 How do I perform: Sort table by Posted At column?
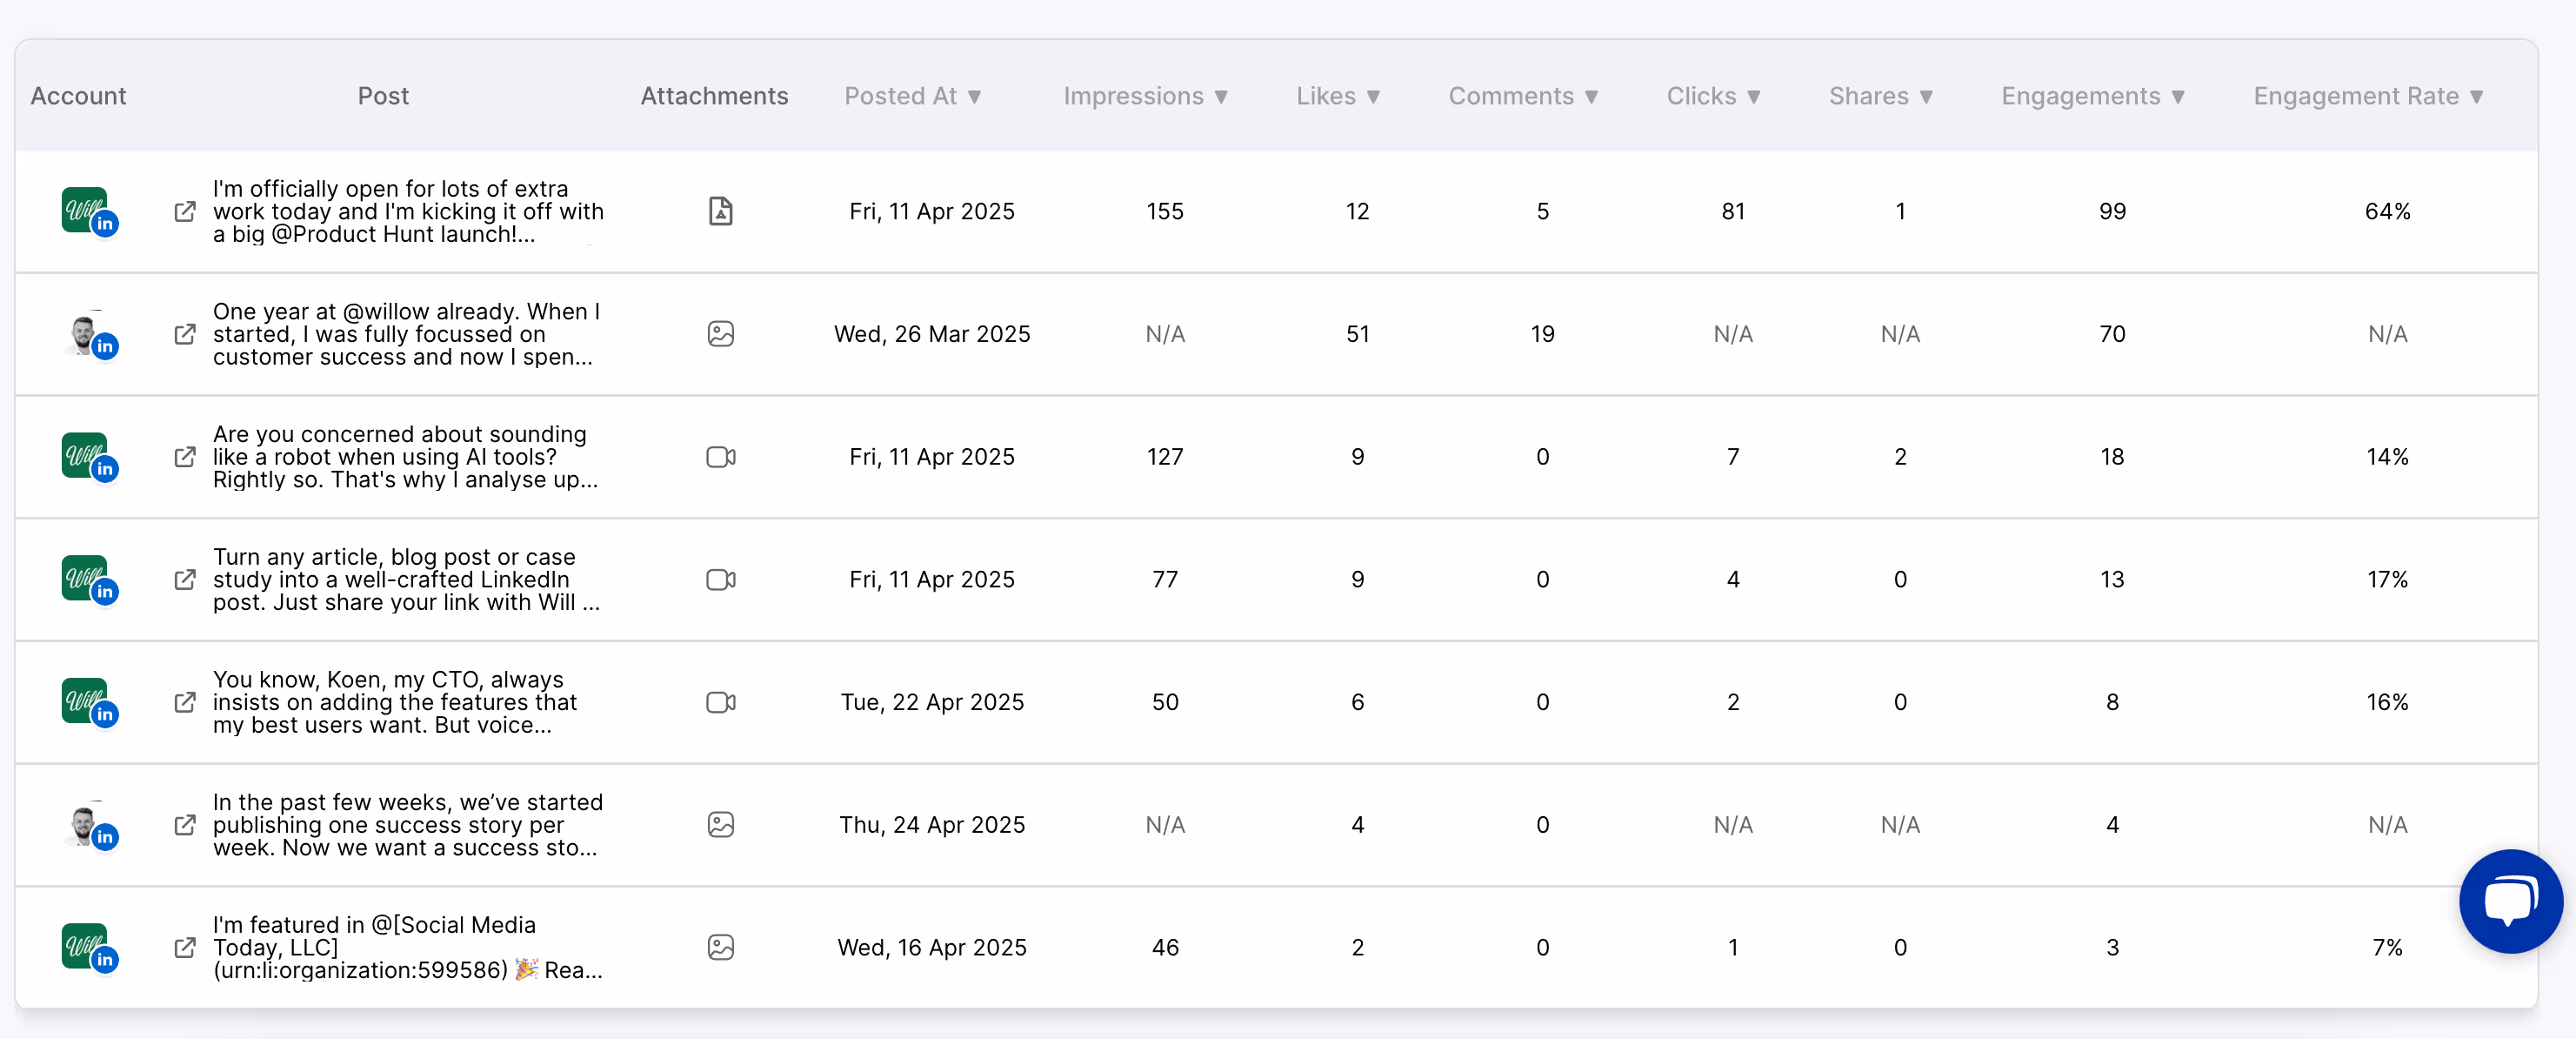point(912,96)
